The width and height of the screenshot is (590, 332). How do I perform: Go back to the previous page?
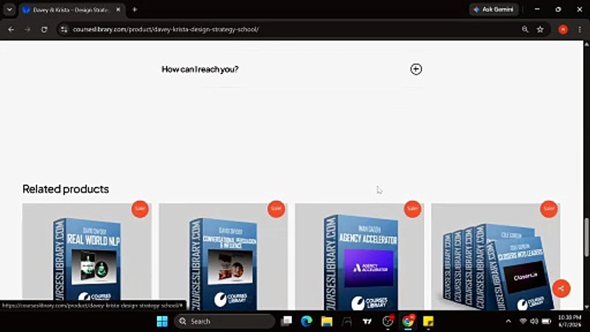tap(11, 30)
